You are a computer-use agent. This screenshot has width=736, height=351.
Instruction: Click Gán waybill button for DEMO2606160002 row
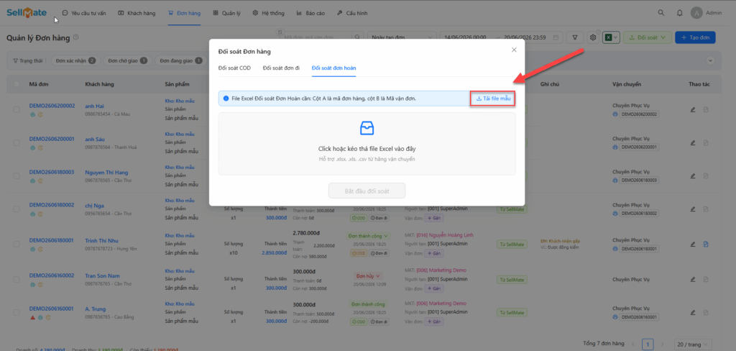pyautogui.click(x=433, y=288)
